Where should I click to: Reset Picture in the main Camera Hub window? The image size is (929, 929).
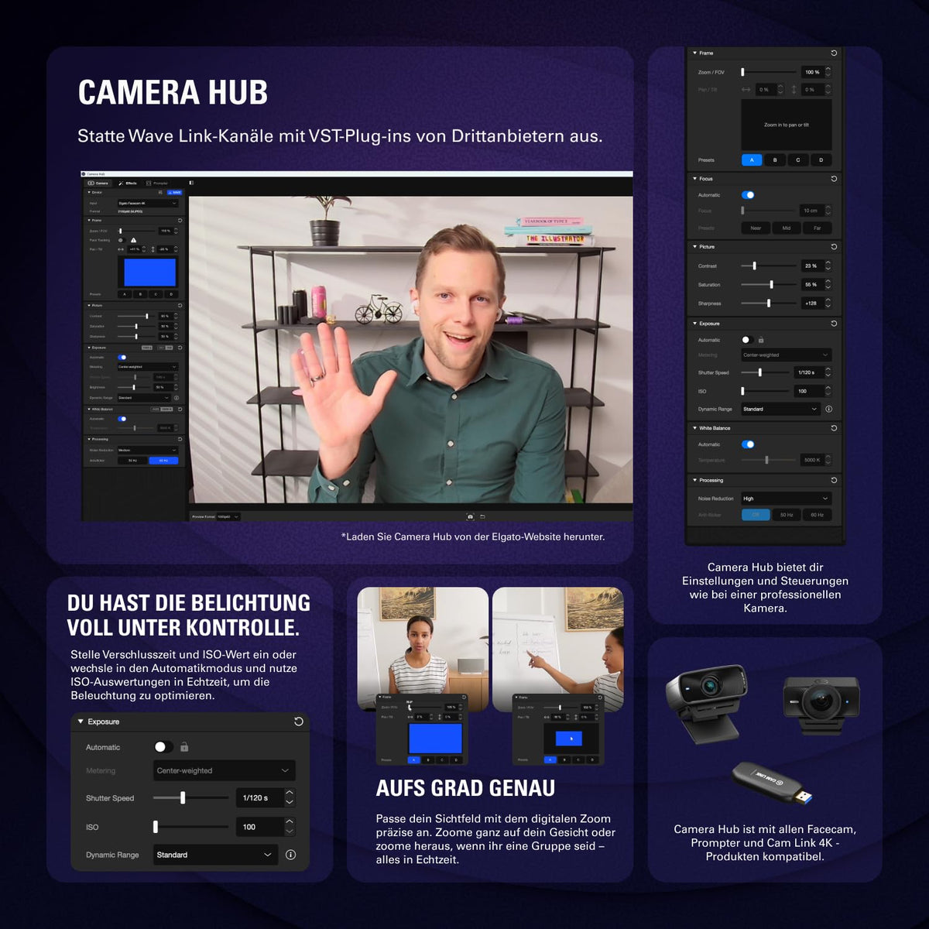point(180,305)
